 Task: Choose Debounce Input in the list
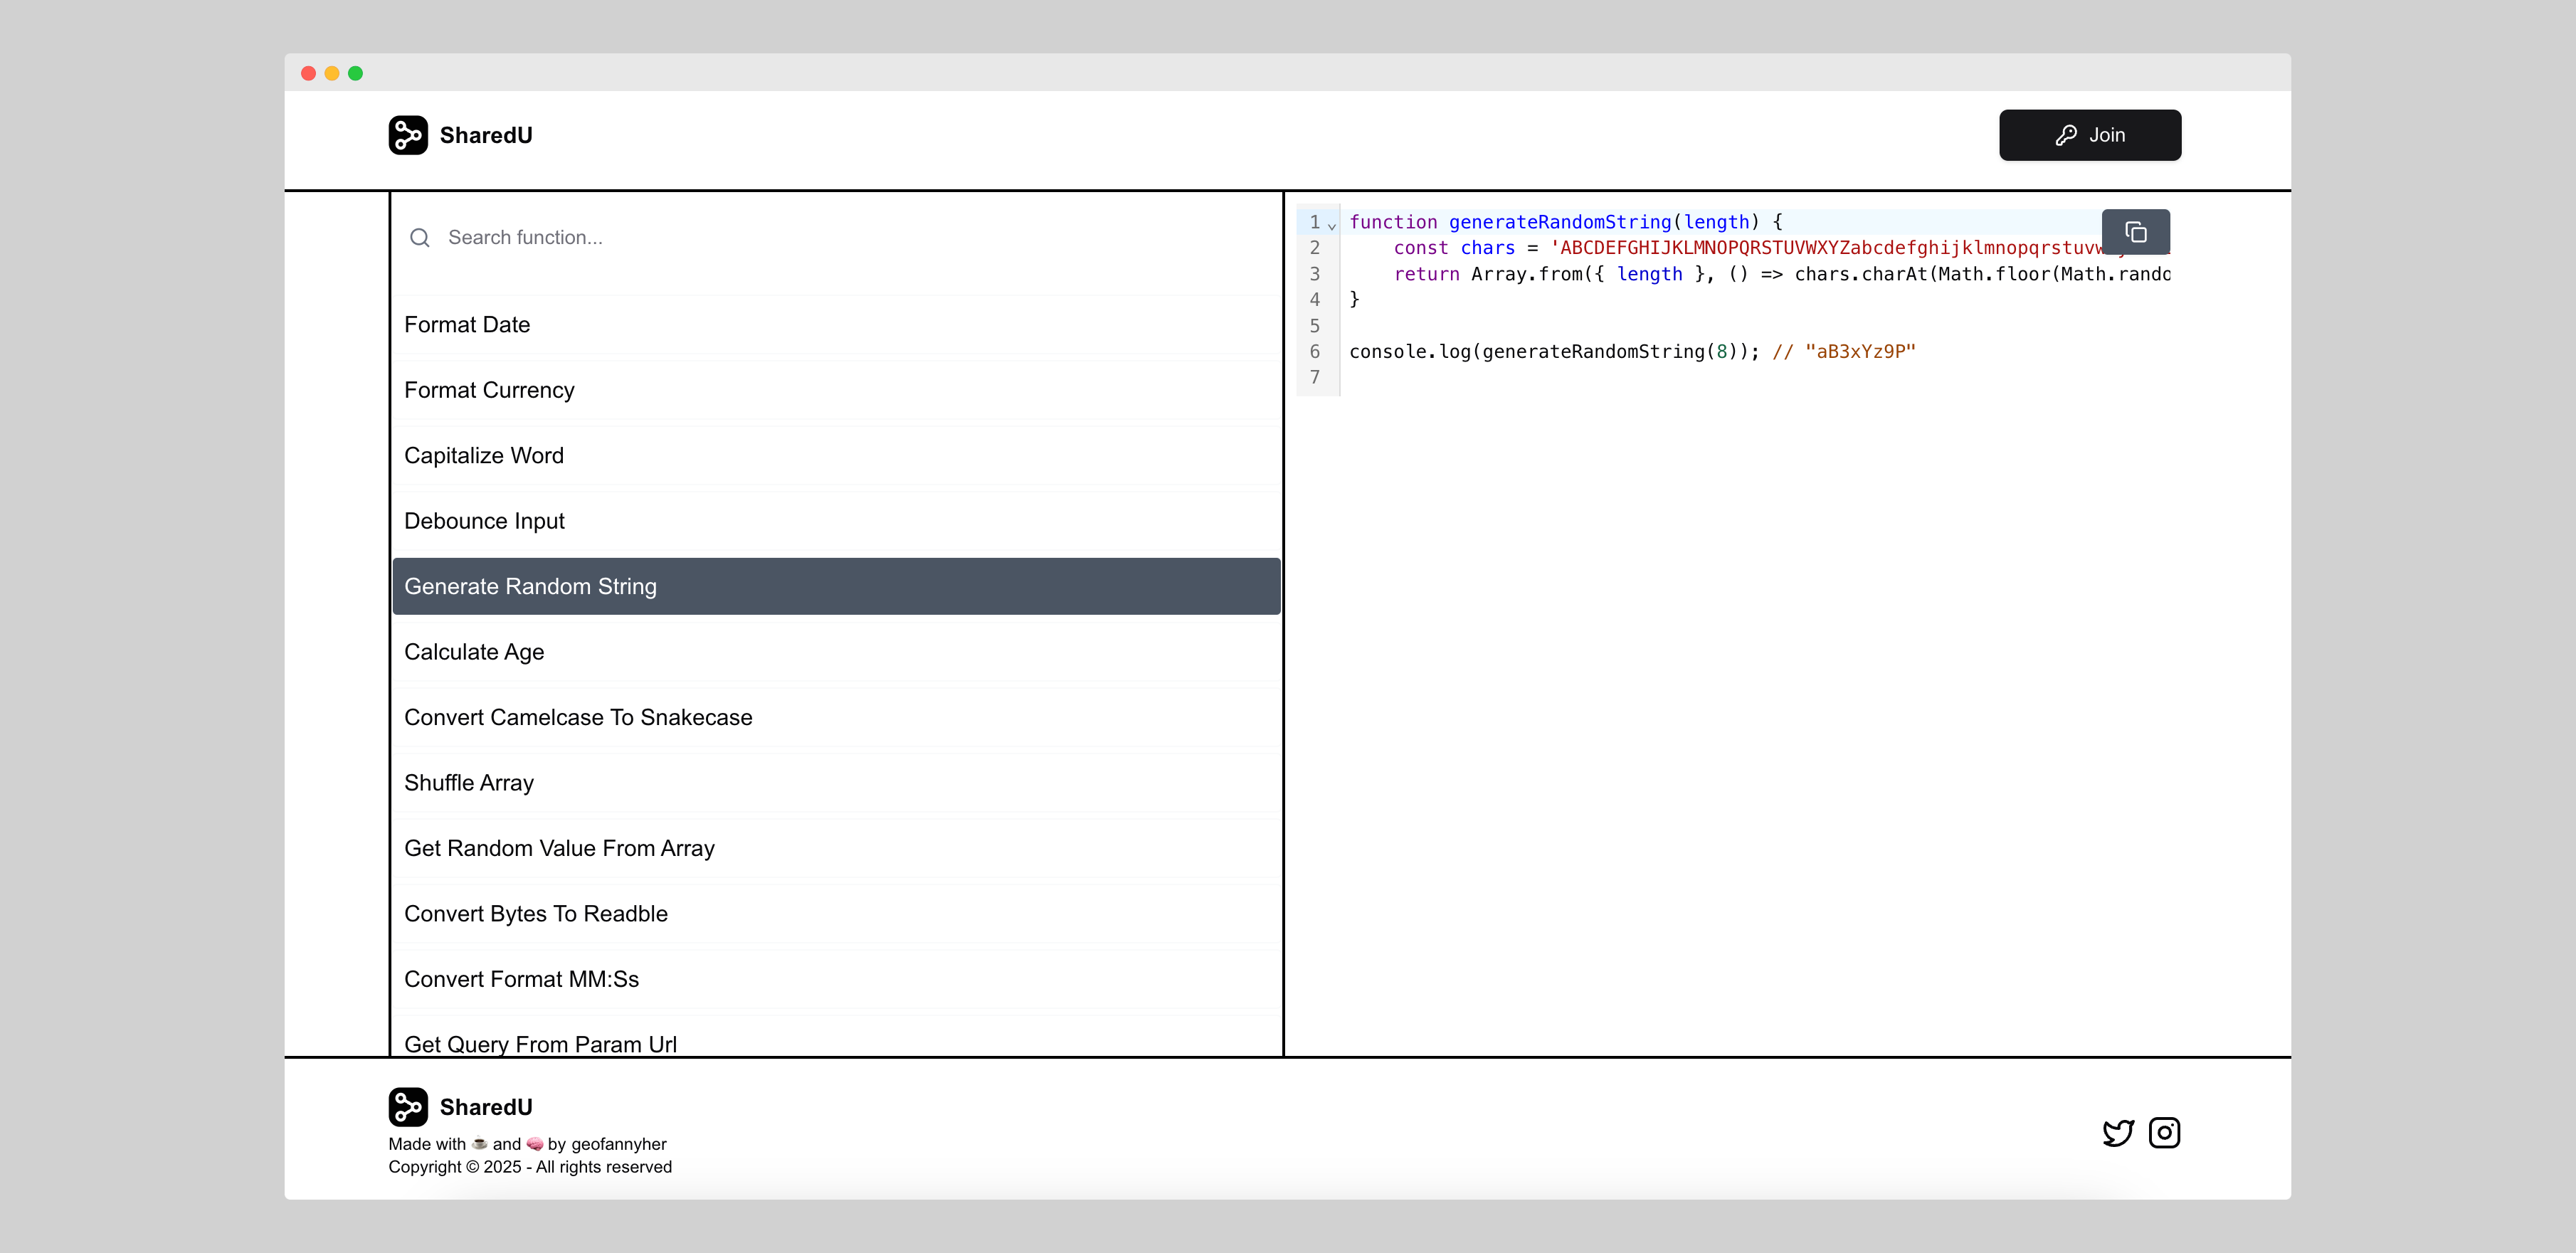[x=484, y=521]
